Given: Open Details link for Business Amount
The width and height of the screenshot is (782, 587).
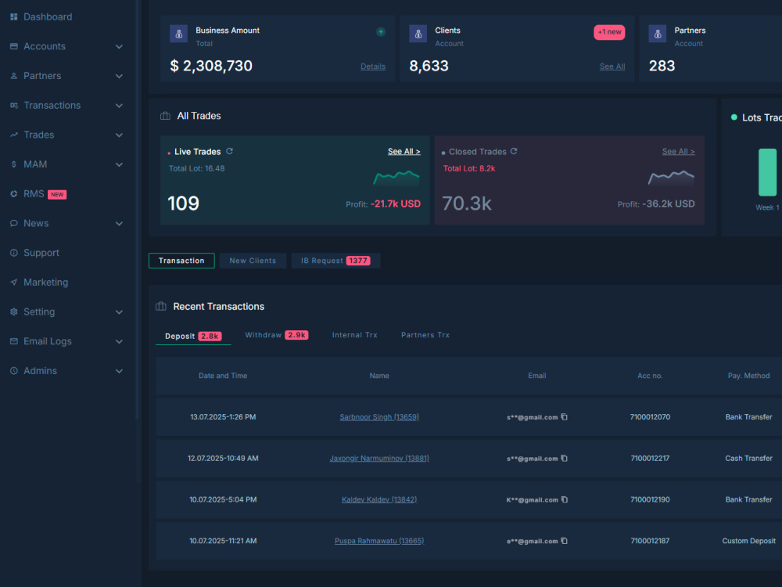Looking at the screenshot, I should [x=373, y=67].
